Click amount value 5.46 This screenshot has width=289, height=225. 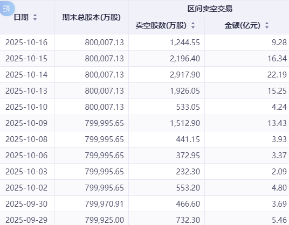(279, 220)
